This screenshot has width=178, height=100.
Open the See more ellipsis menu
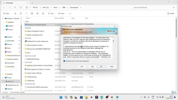coord(70,13)
